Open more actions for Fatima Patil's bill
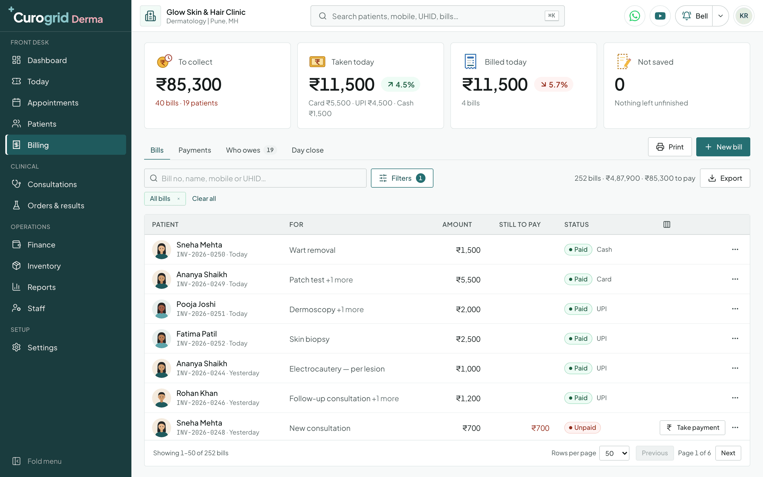 [735, 338]
